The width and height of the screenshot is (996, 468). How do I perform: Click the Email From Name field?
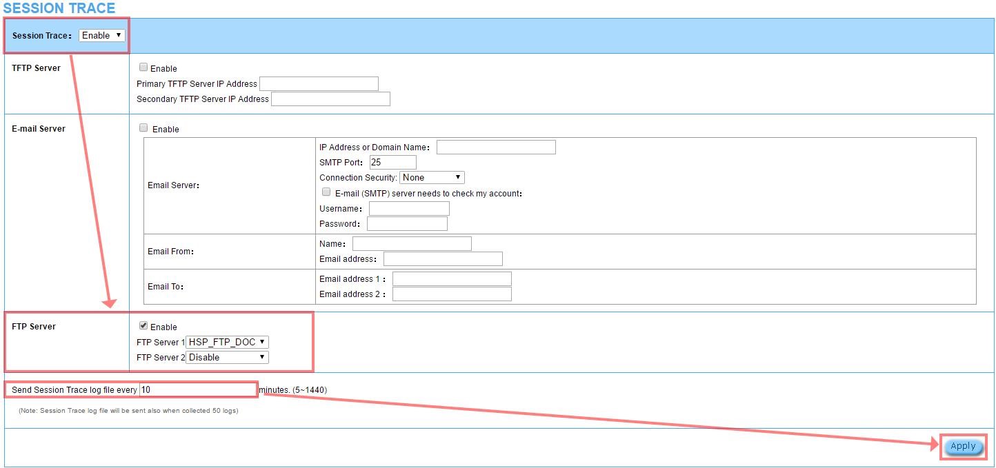[x=412, y=244]
